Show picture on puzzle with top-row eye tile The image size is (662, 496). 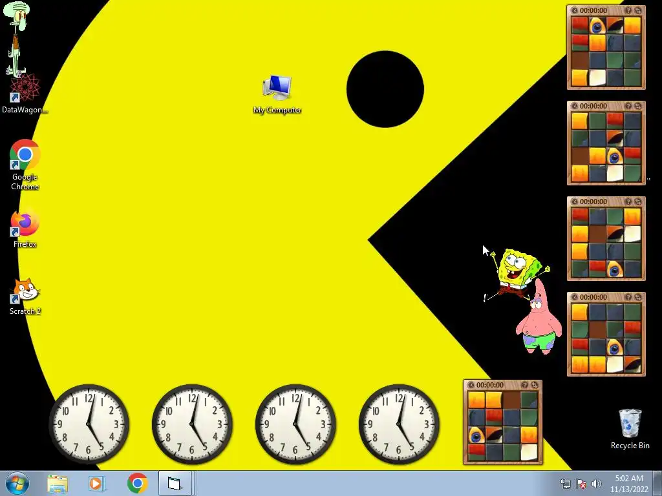point(628,10)
